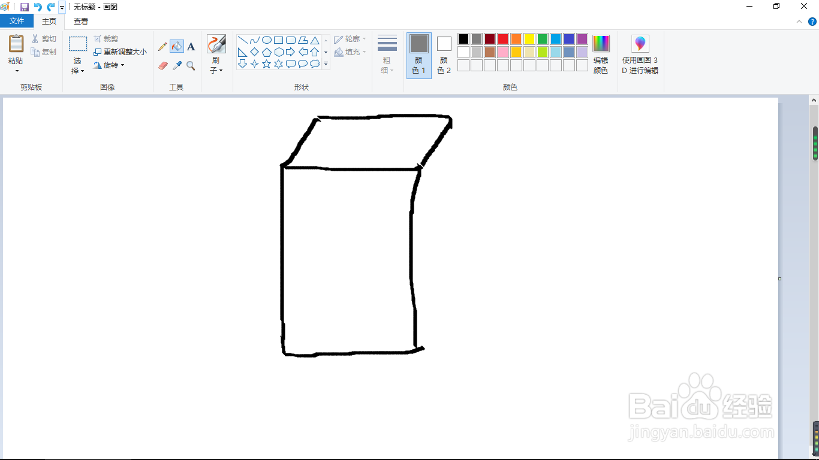
Task: Pick the orange color swatch
Action: point(516,39)
